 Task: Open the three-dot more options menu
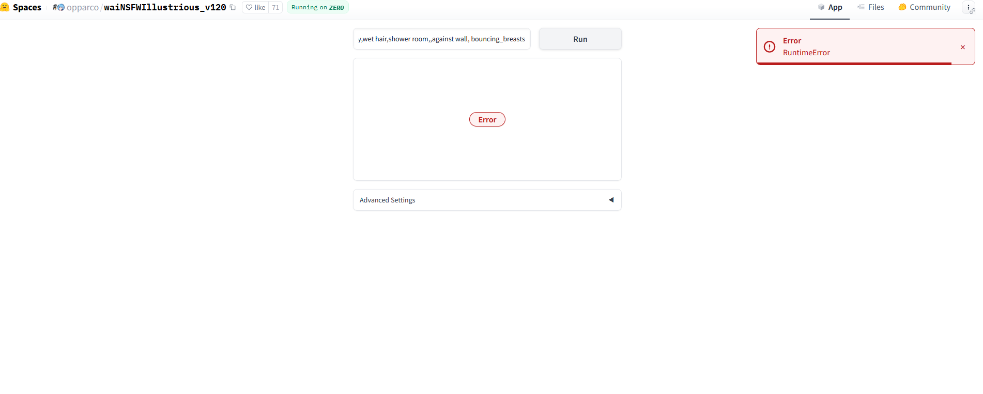(x=968, y=7)
